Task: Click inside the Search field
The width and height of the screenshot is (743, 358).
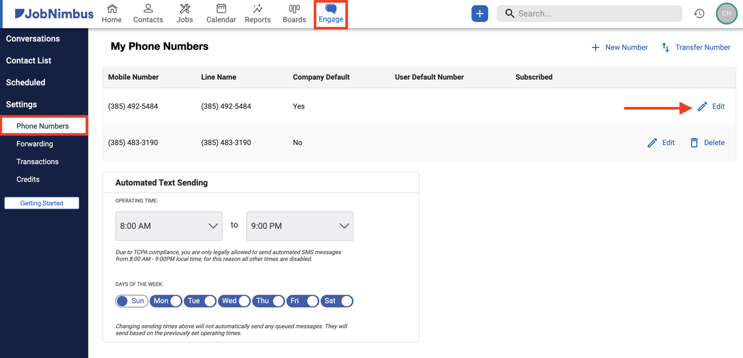Action: pyautogui.click(x=589, y=13)
